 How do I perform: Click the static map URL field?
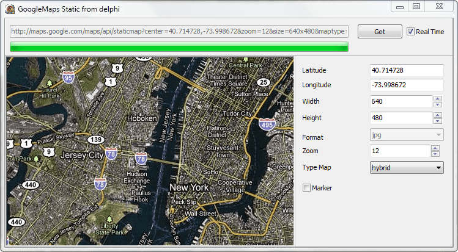pos(179,32)
